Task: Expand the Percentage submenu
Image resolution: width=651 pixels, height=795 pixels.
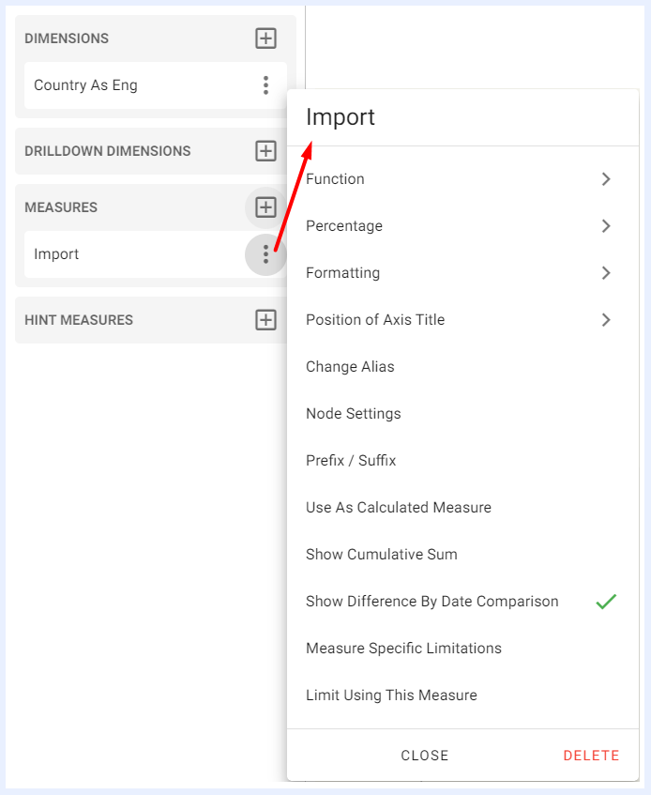Action: pos(462,225)
